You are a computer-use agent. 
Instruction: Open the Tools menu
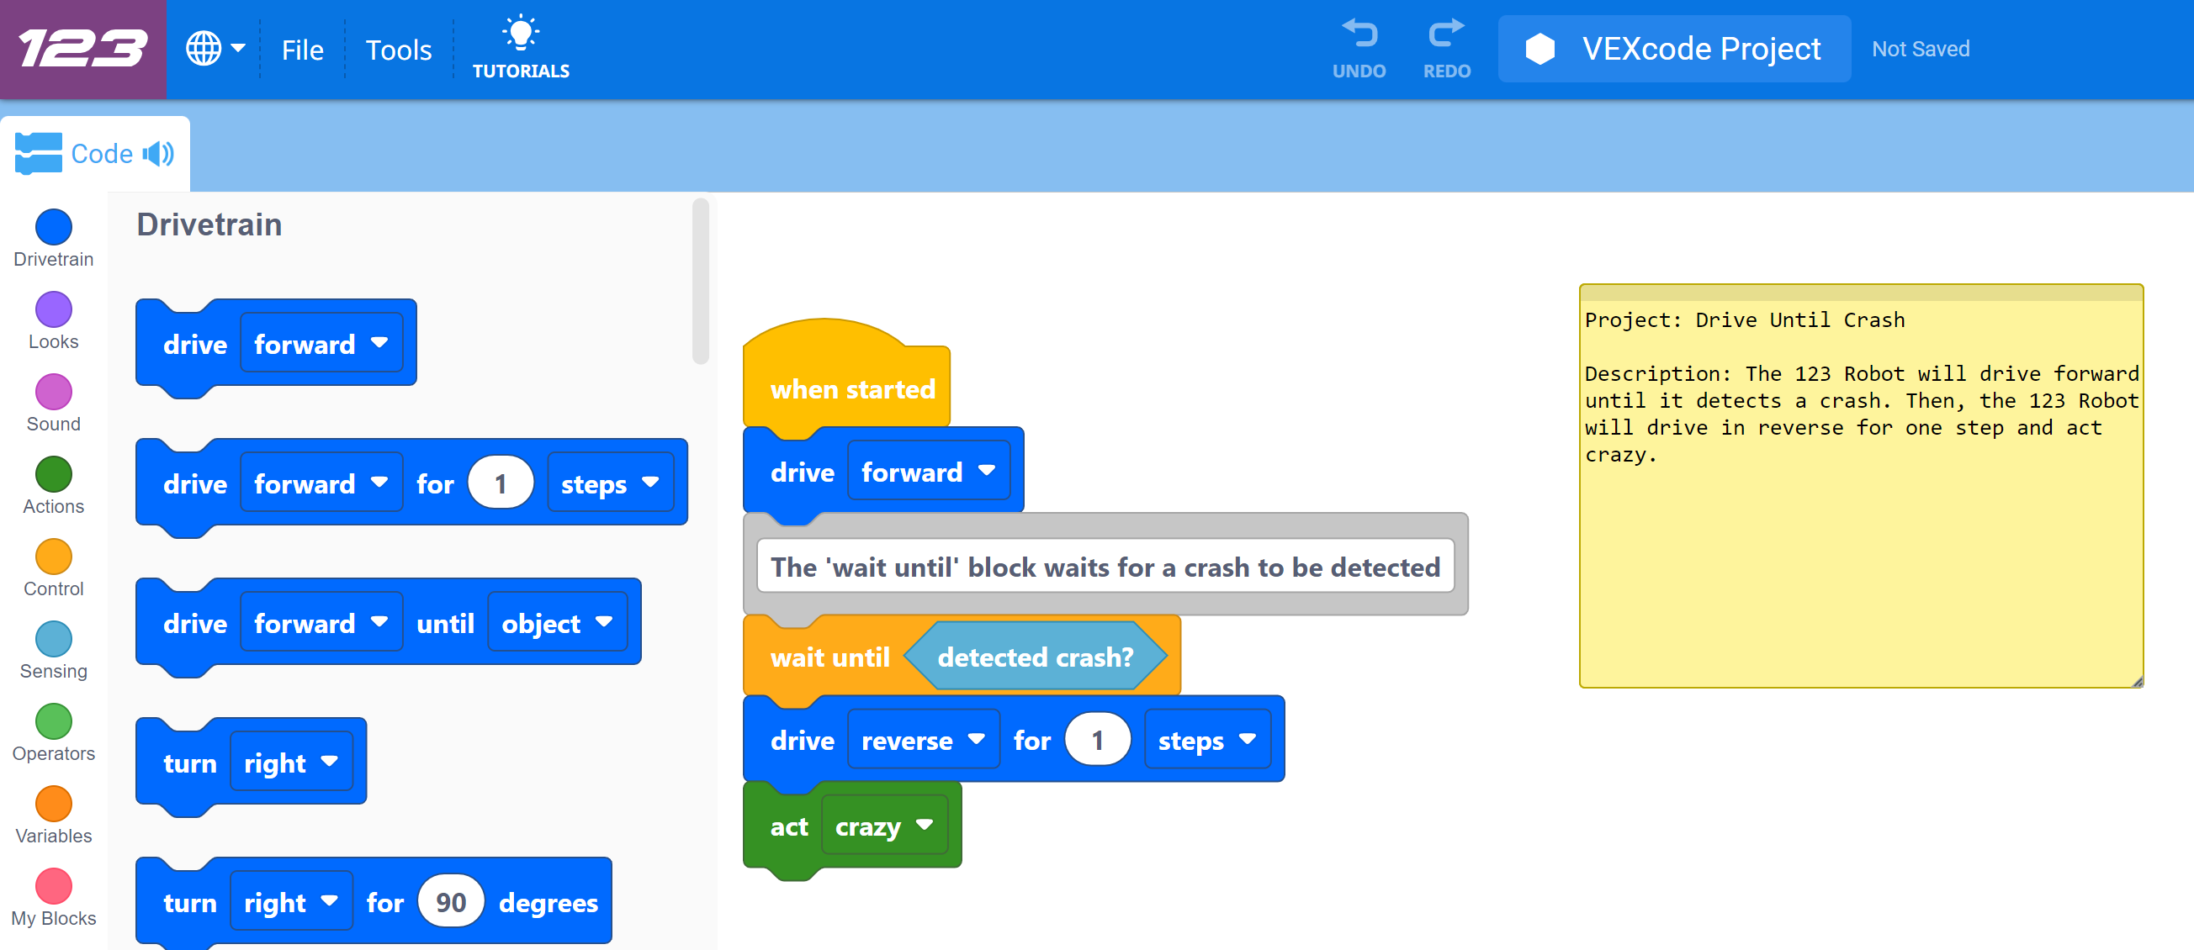point(398,50)
